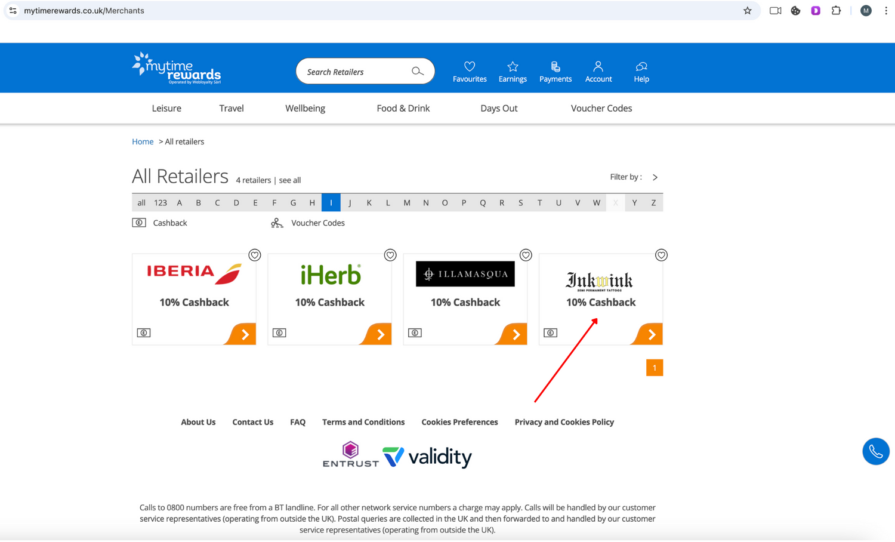The height and width of the screenshot is (542, 895).
Task: Click cashback icon on Iberia card
Action: (x=144, y=332)
